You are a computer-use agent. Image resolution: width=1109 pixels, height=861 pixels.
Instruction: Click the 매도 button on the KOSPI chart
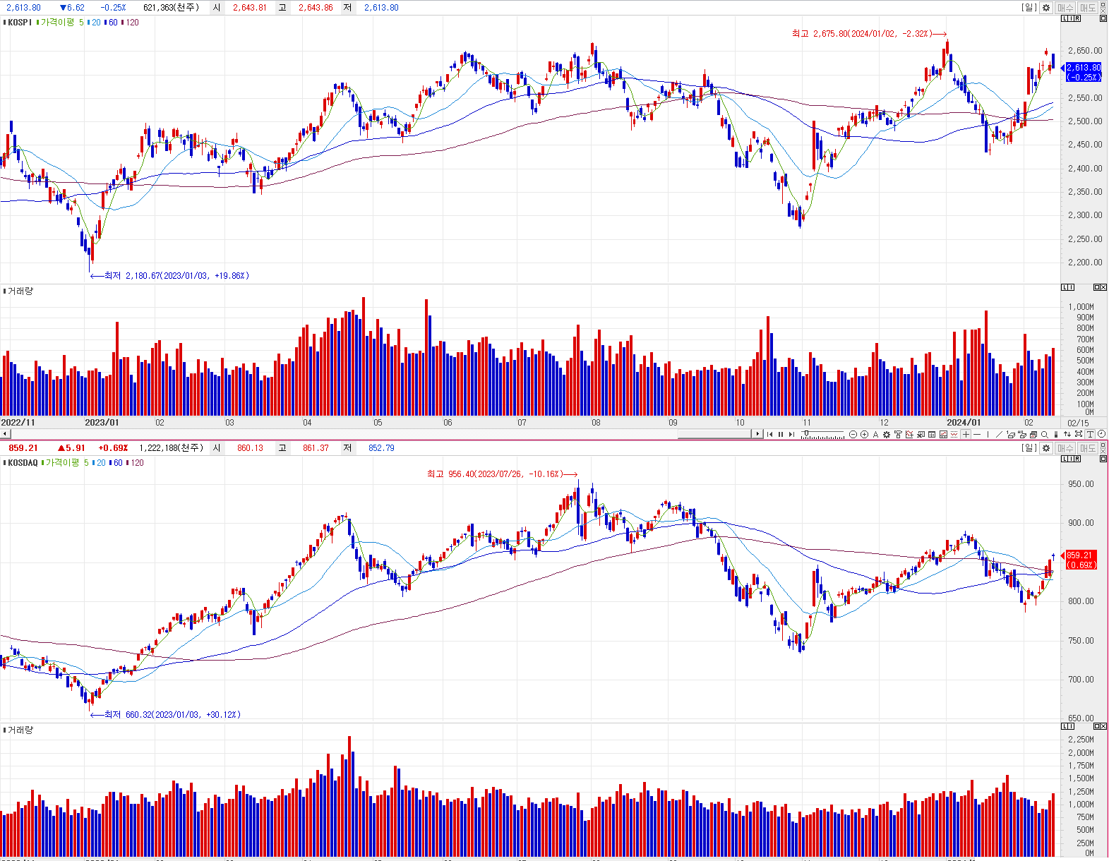tap(1087, 8)
